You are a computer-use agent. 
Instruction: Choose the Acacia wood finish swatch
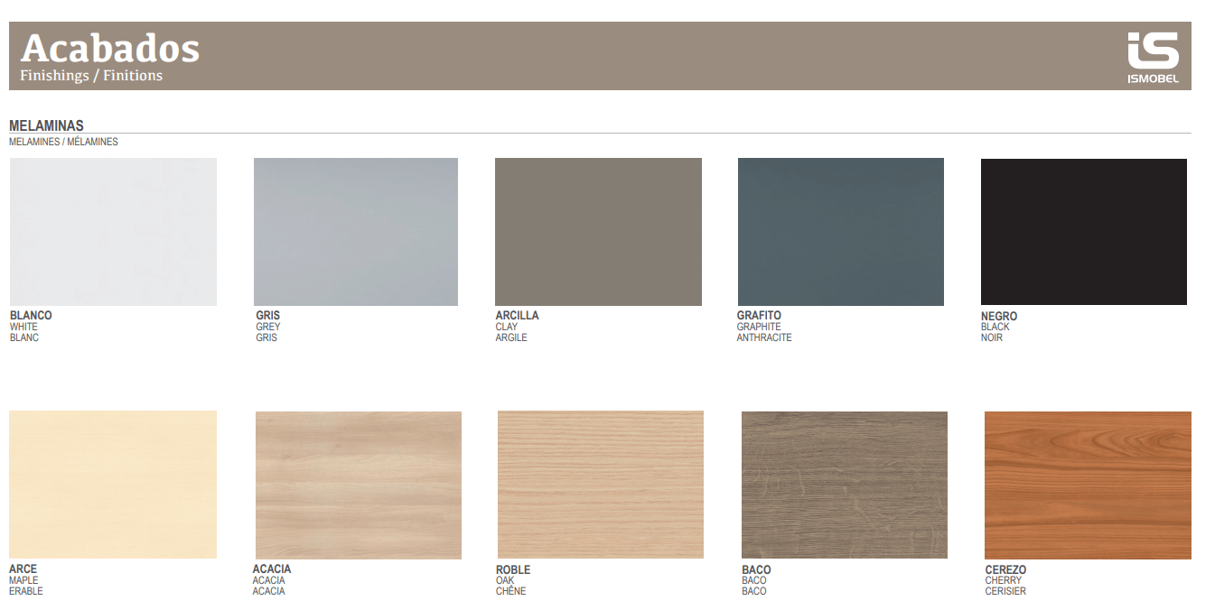[358, 485]
